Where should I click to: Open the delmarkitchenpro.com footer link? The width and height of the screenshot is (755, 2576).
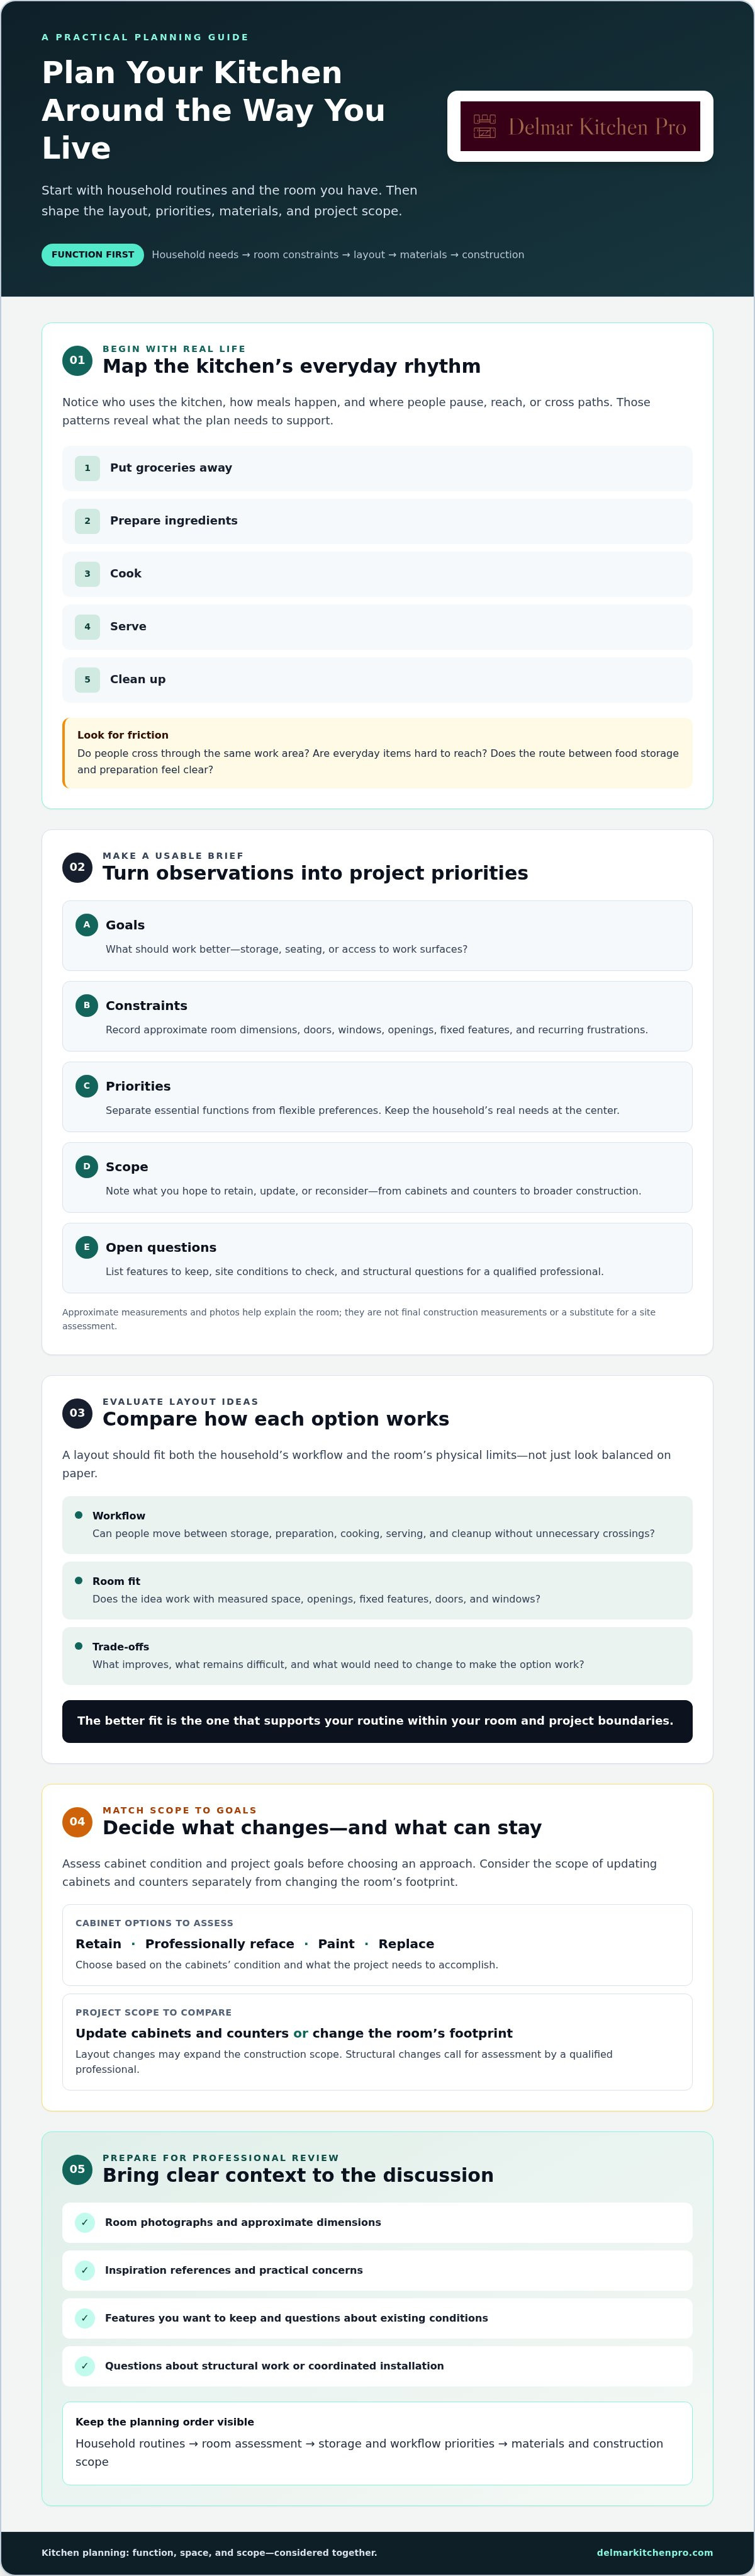(654, 2552)
